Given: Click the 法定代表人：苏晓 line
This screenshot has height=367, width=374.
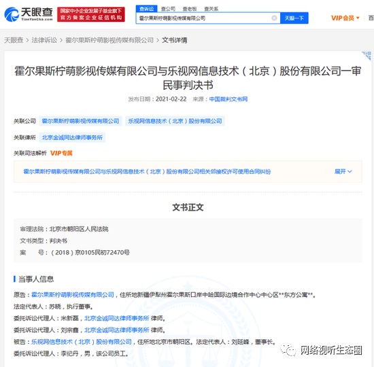Looking at the screenshot, I should [53, 307].
